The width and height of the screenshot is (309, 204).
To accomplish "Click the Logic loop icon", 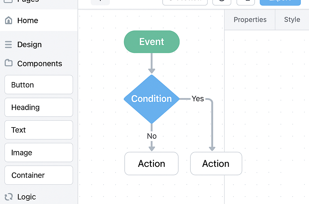I will (x=9, y=197).
